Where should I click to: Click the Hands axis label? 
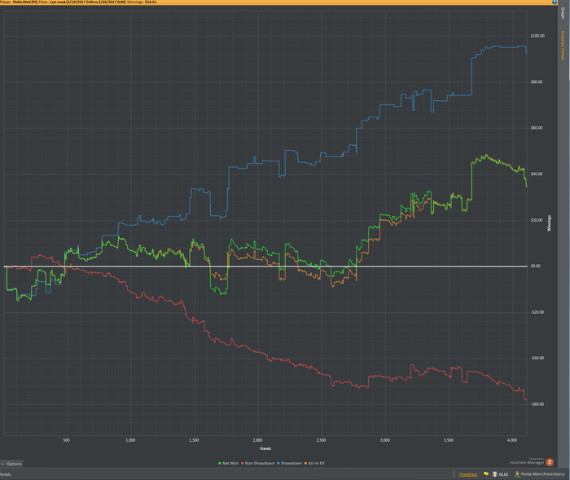click(265, 449)
